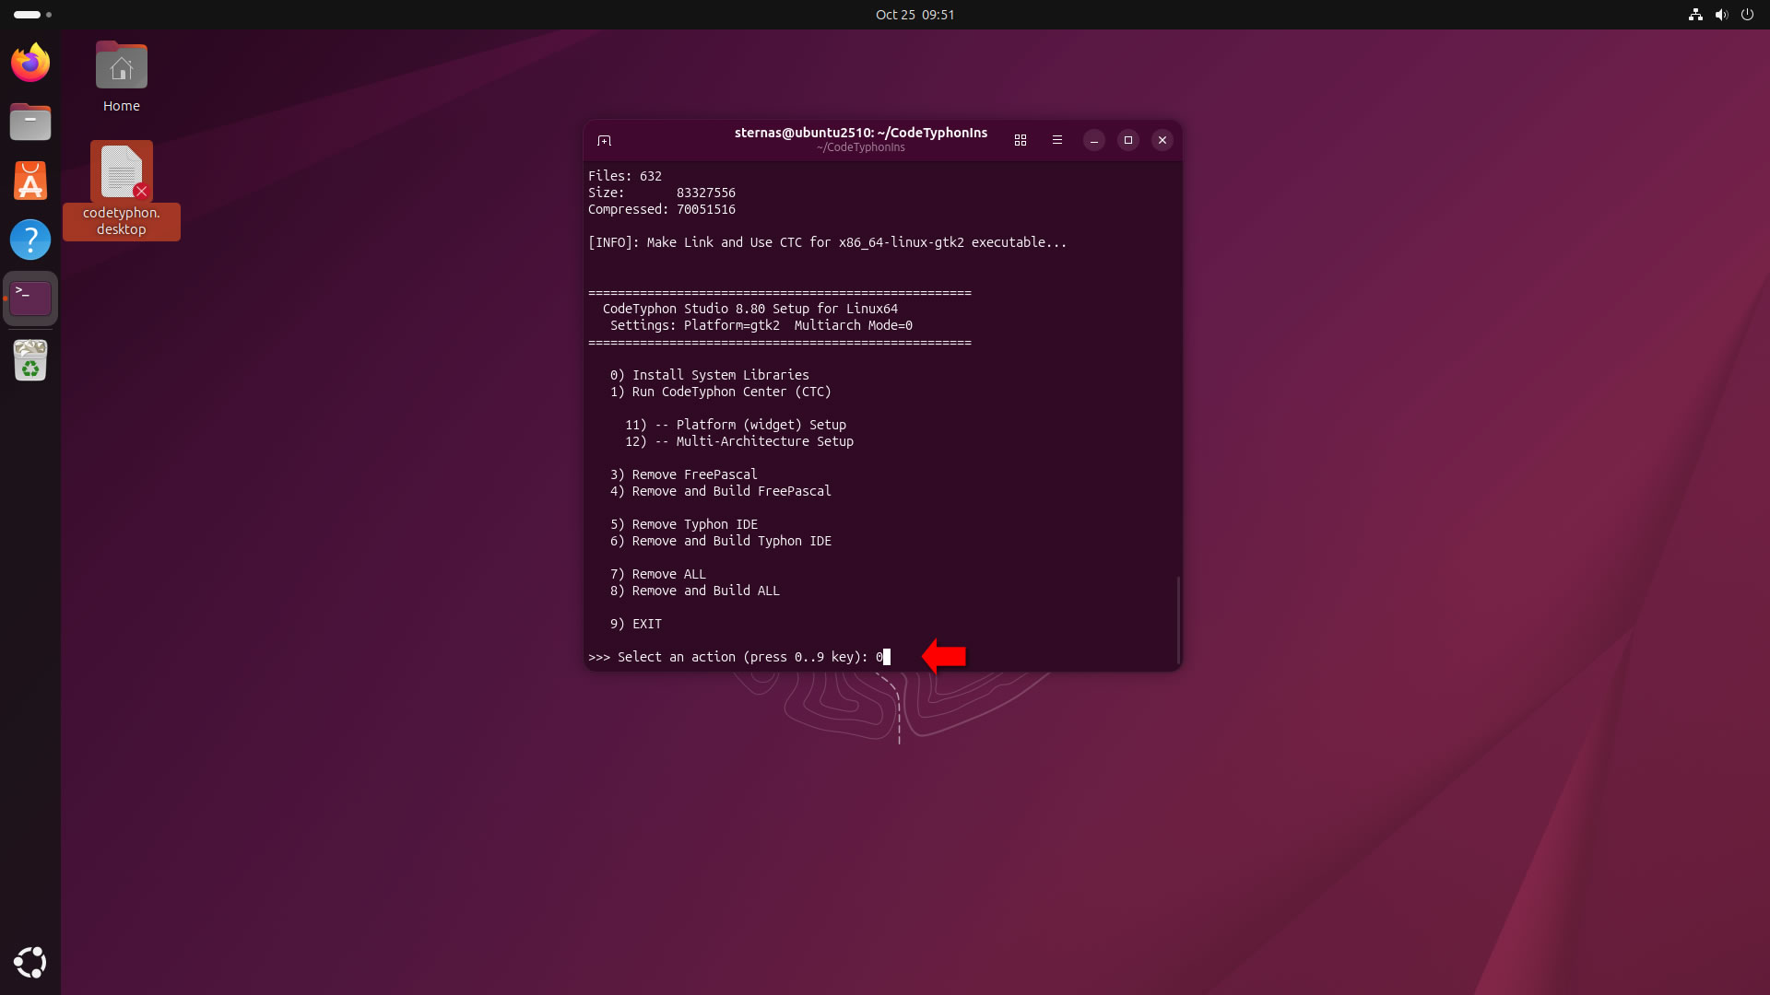The height and width of the screenshot is (995, 1770).
Task: Select Terminal icon in the dock
Action: click(x=30, y=298)
